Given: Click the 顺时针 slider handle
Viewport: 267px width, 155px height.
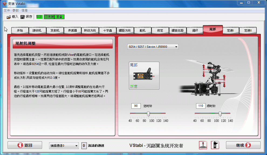Looking at the screenshot, I should click(x=220, y=114).
